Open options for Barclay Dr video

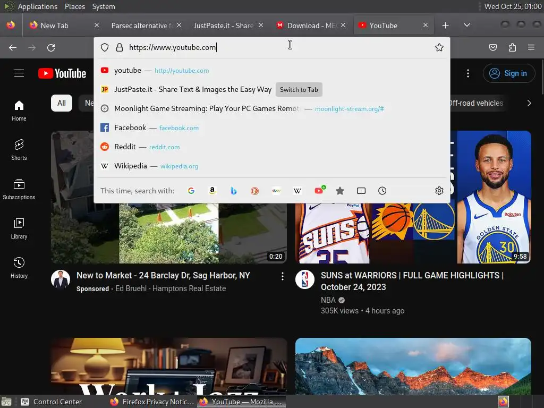[x=283, y=276]
